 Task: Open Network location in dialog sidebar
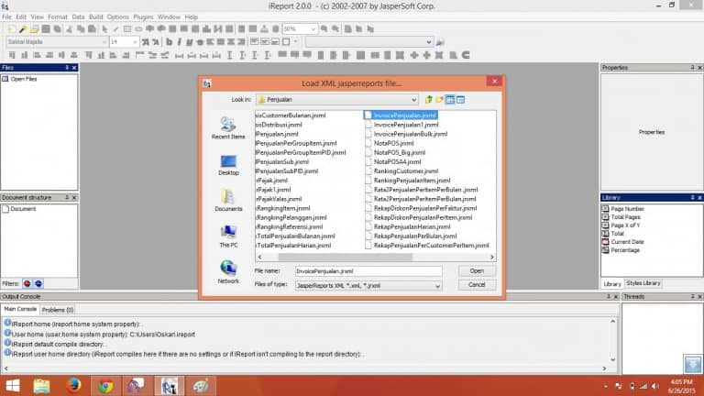(x=228, y=271)
